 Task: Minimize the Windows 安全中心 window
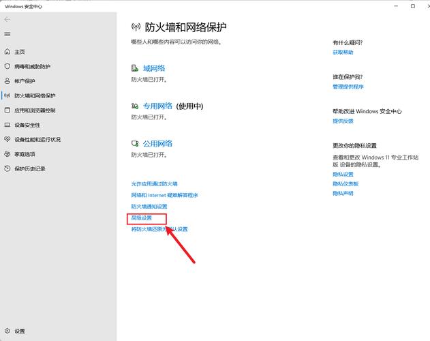point(396,6)
